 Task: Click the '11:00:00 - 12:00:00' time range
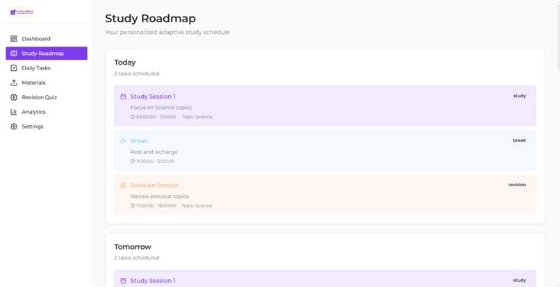click(156, 161)
